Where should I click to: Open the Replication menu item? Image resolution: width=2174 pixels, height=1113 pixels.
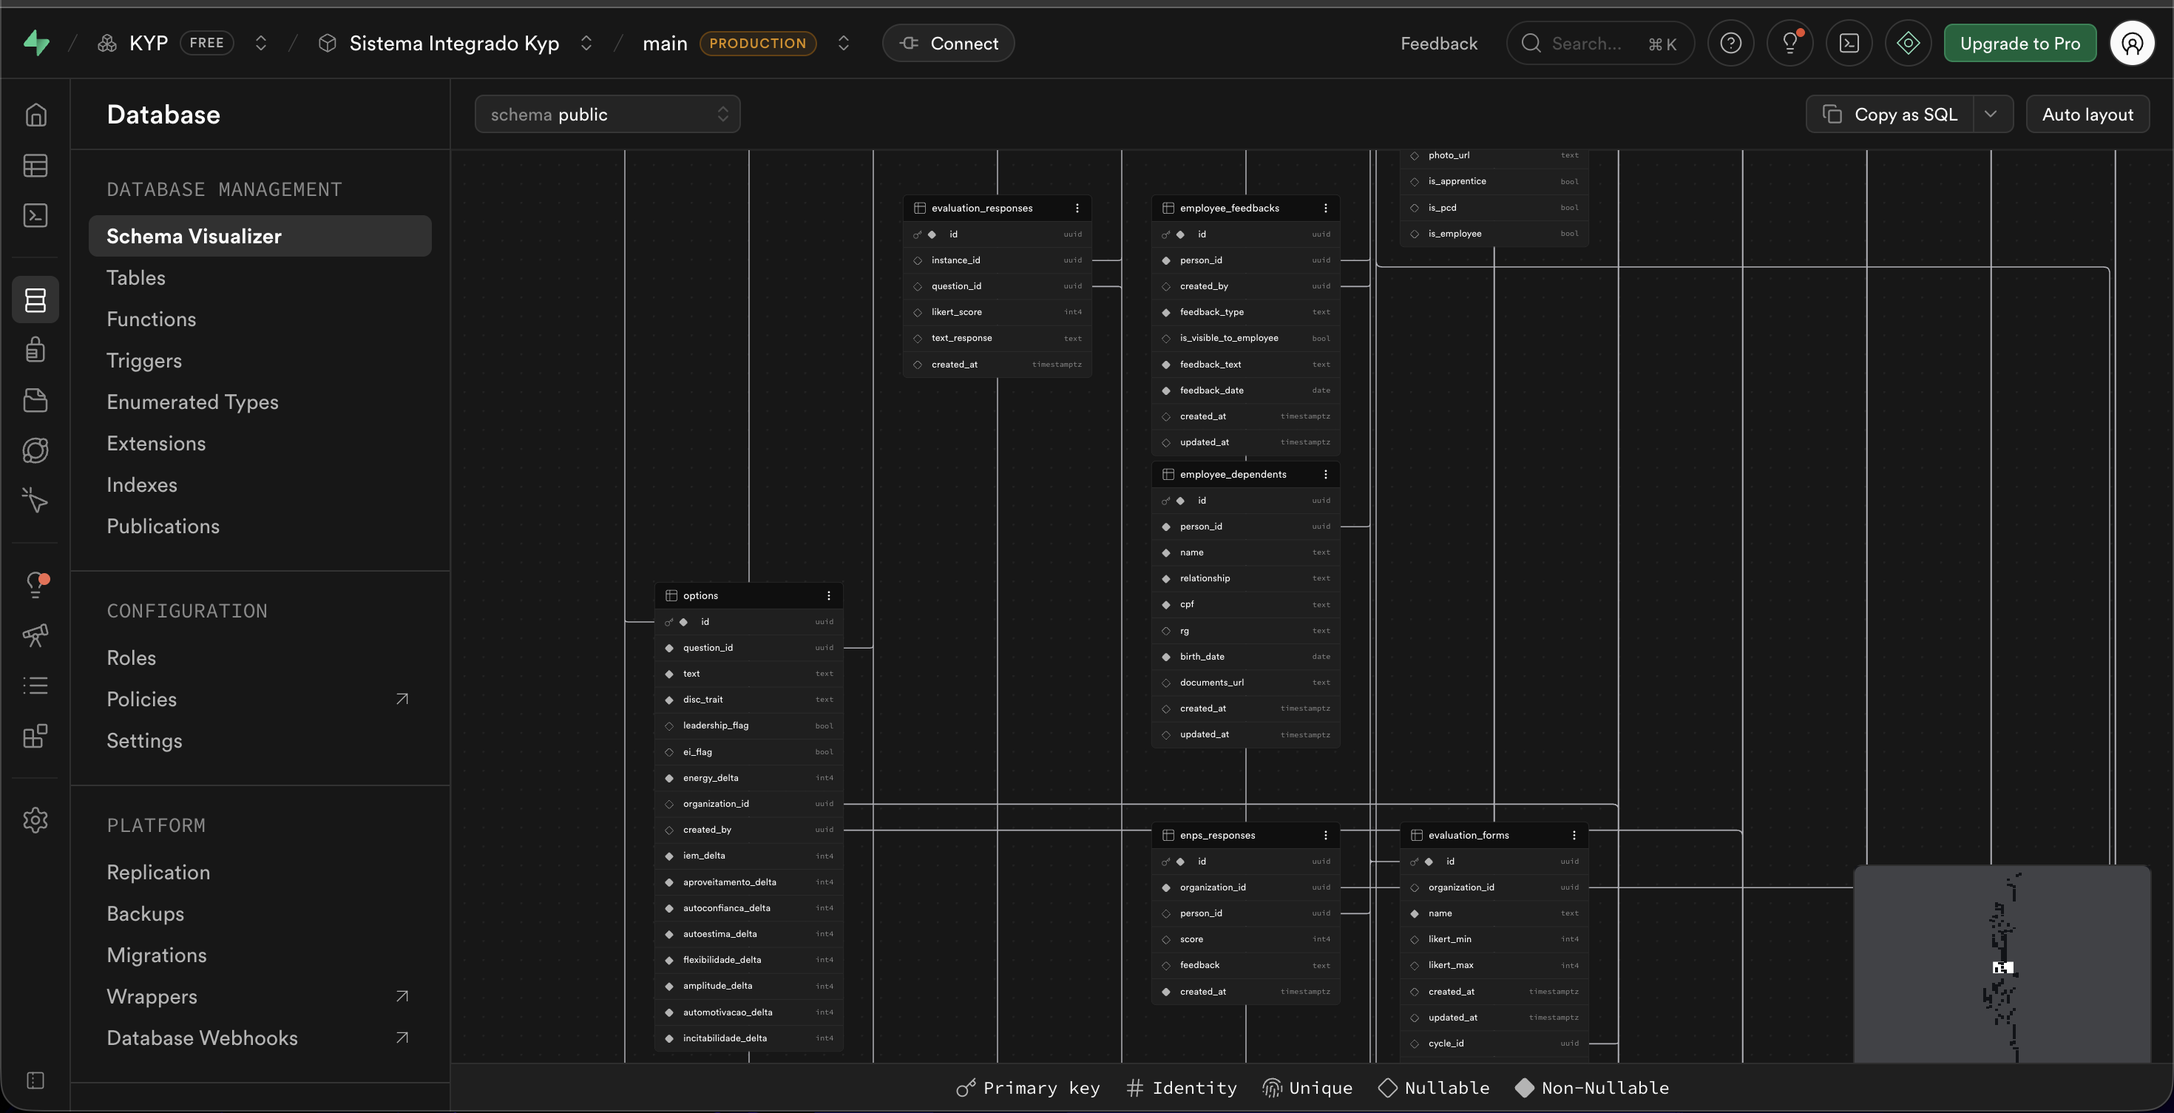click(x=260, y=872)
